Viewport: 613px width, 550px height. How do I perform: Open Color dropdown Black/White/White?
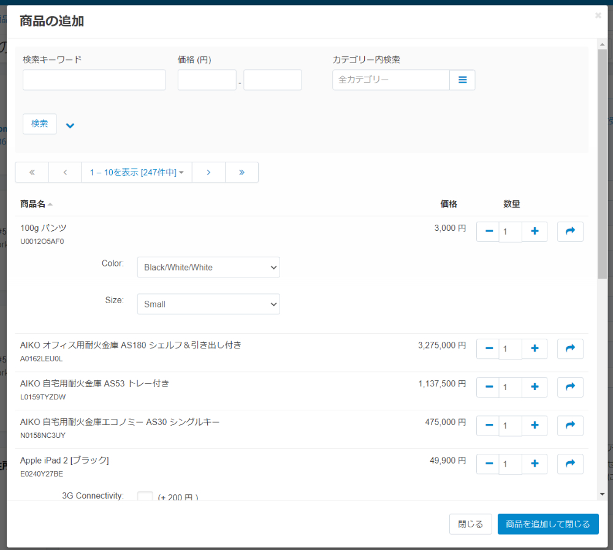point(208,267)
